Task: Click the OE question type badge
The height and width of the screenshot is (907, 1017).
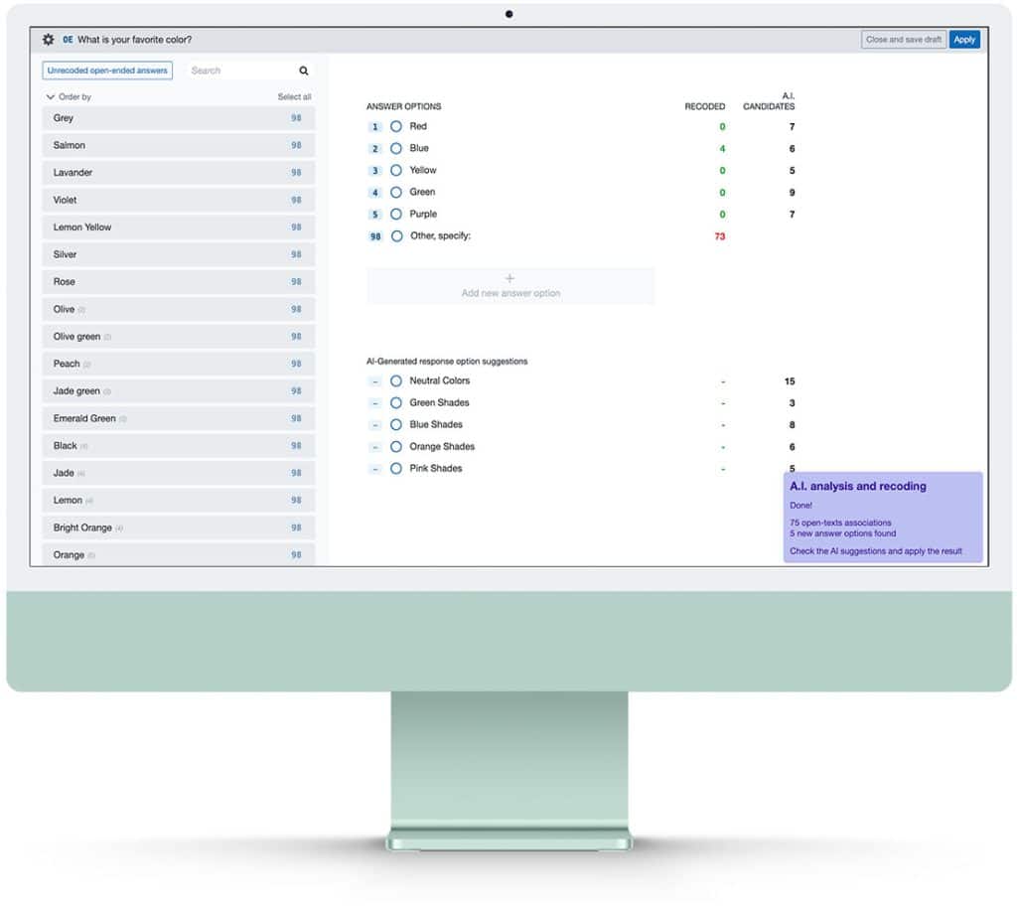Action: click(x=68, y=40)
